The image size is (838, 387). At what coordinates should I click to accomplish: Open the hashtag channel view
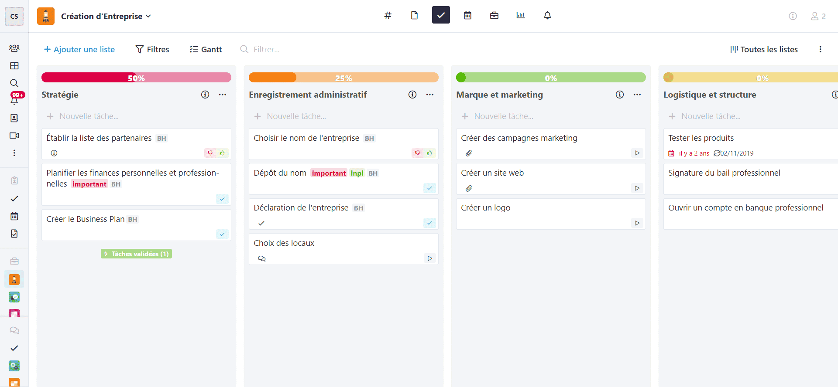click(388, 16)
